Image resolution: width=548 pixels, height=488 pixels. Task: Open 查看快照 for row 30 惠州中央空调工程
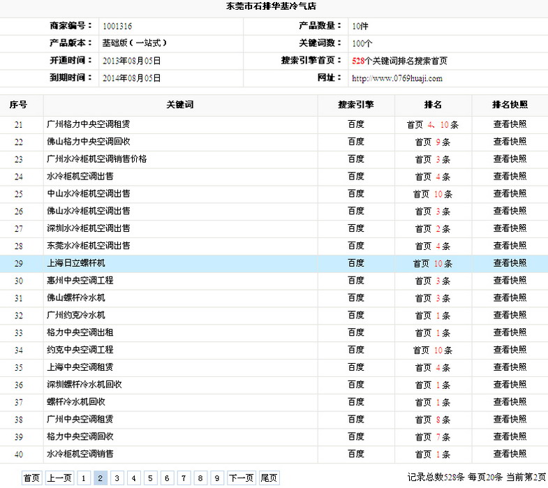click(510, 281)
